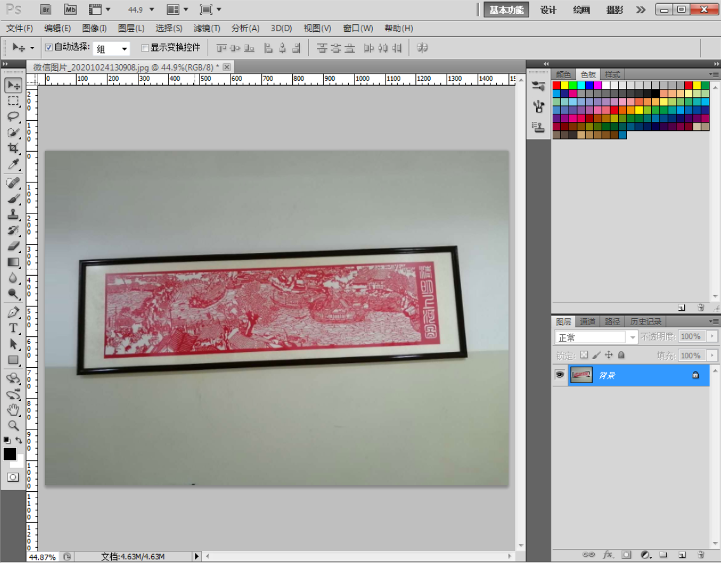The width and height of the screenshot is (721, 563).
Task: Select the Rectangular Marquee tool
Action: click(x=13, y=101)
